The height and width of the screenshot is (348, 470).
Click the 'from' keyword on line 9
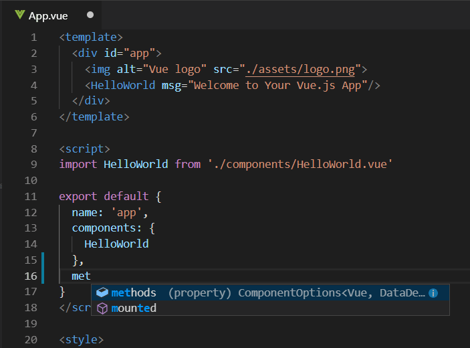coord(188,165)
